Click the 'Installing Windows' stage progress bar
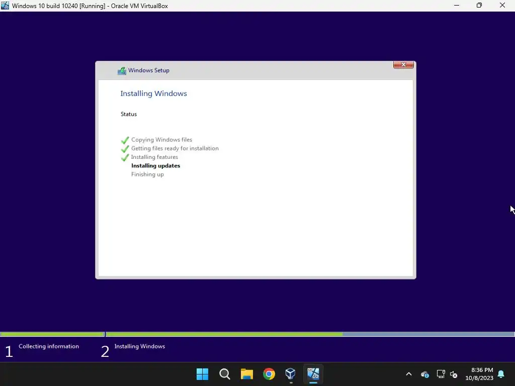Screen dimensions: 515x386 click(310, 334)
